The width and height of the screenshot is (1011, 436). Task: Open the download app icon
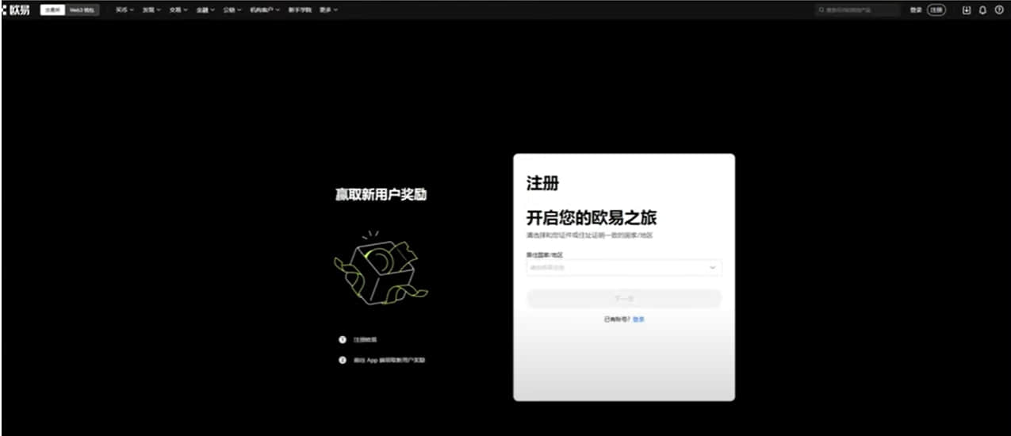pyautogui.click(x=966, y=10)
